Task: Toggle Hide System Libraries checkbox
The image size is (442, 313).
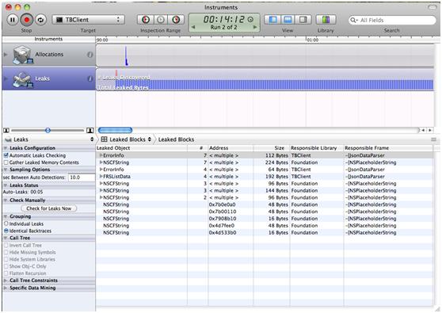Action: 6,259
